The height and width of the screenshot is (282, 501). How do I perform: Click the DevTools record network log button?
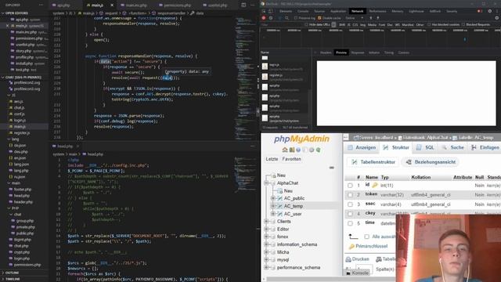[264, 18]
